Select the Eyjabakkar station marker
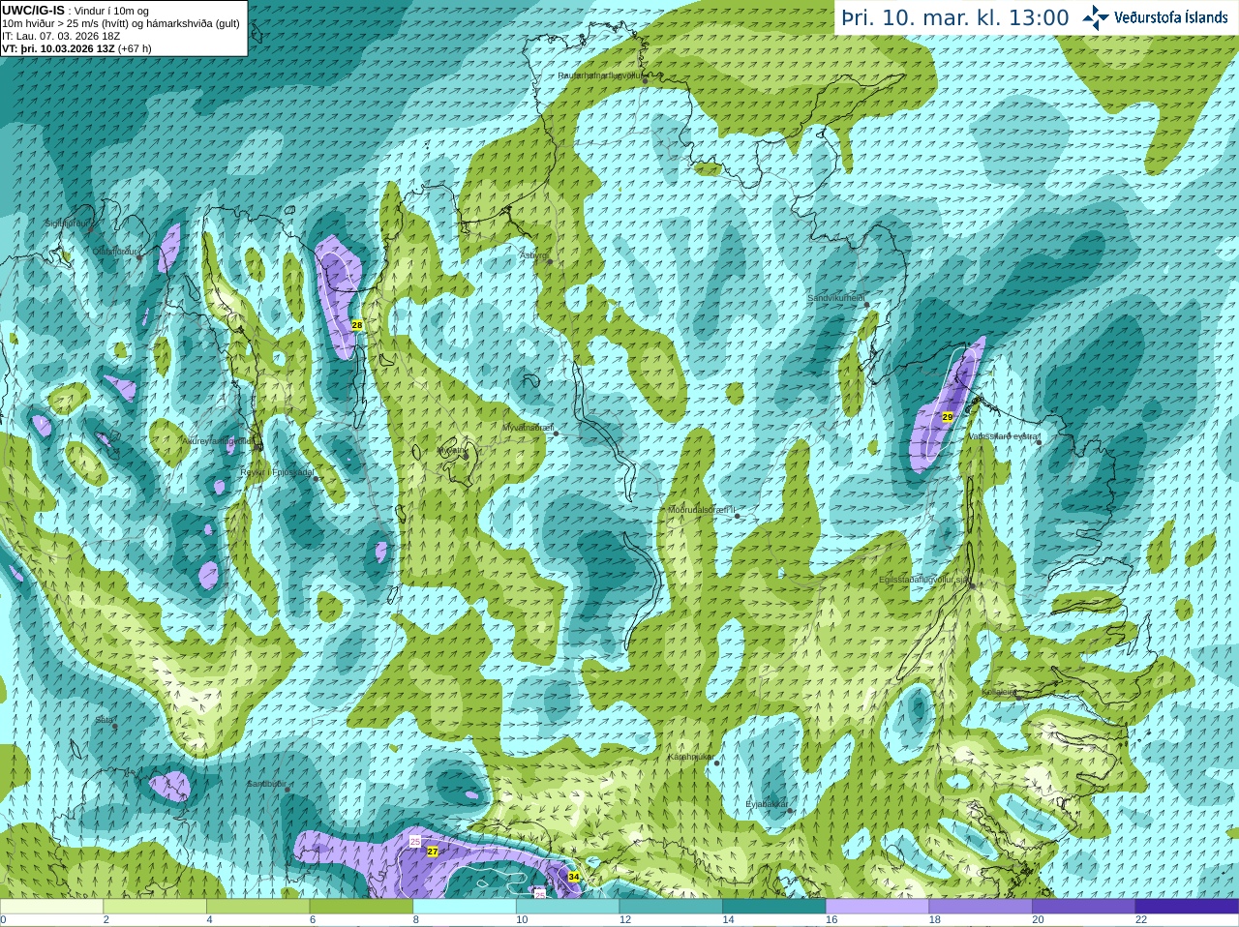The height and width of the screenshot is (927, 1239). tap(791, 810)
